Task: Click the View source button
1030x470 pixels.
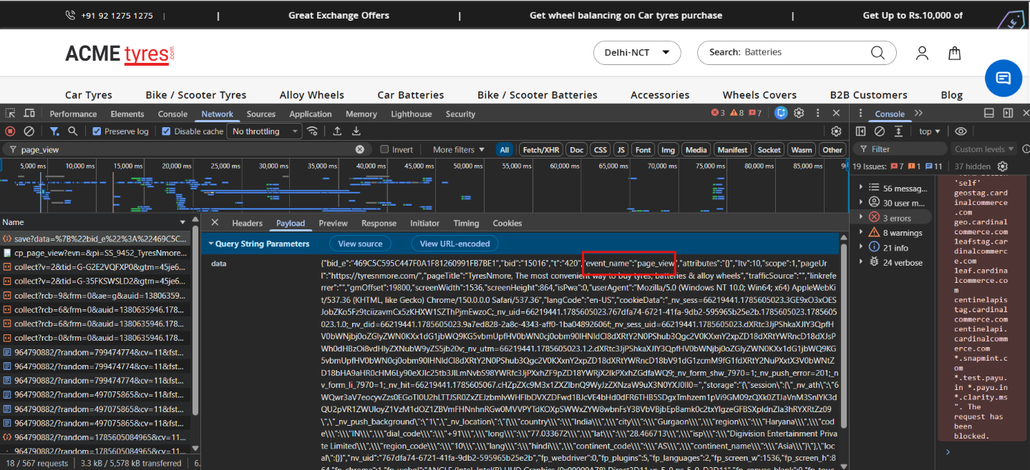Action: point(360,244)
